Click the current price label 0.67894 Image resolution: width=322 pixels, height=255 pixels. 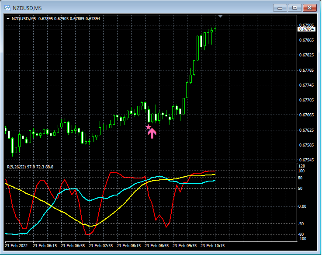(x=306, y=29)
